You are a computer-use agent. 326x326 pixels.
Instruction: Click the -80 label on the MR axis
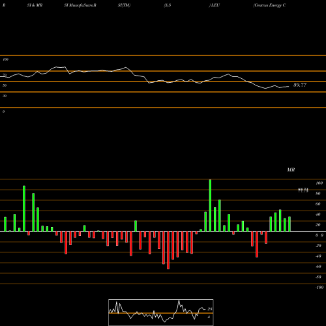pyautogui.click(x=318, y=277)
